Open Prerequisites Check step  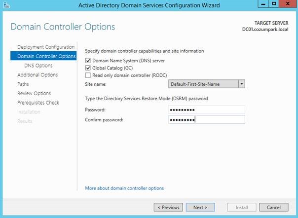point(38,103)
